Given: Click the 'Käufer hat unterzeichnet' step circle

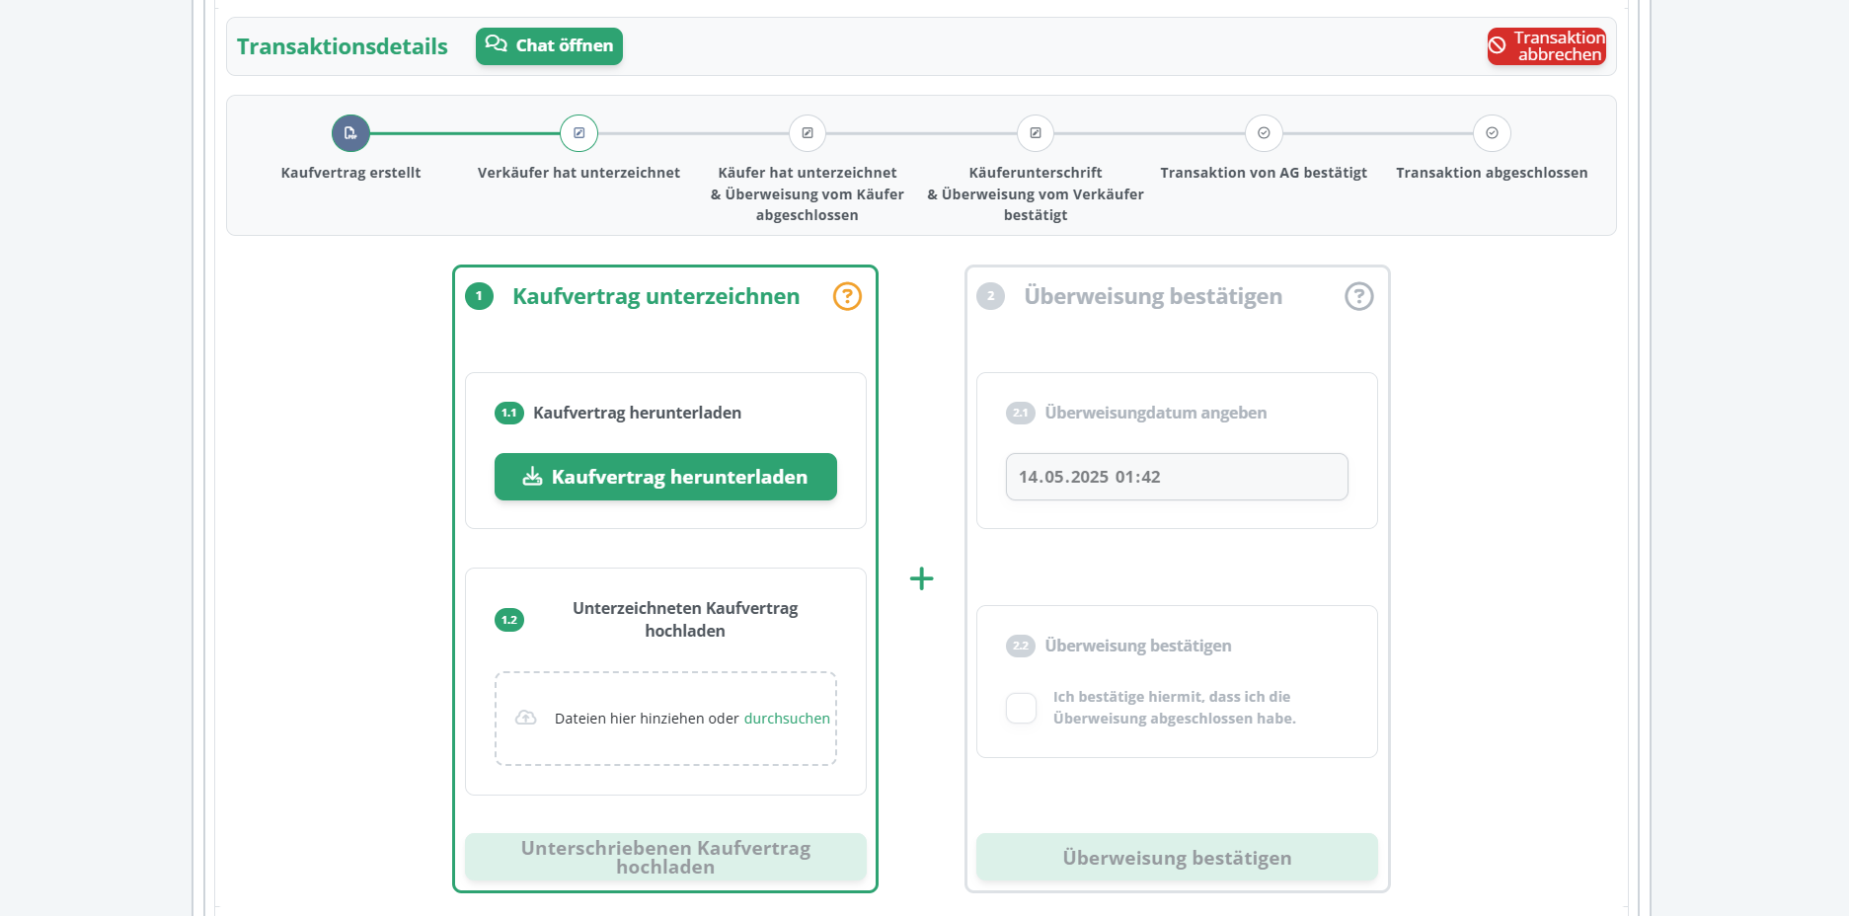Looking at the screenshot, I should (x=807, y=133).
